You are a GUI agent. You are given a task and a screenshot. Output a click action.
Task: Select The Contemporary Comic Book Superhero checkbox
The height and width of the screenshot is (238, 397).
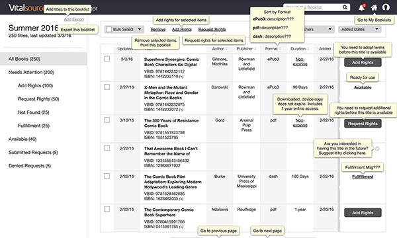pyautogui.click(x=107, y=209)
